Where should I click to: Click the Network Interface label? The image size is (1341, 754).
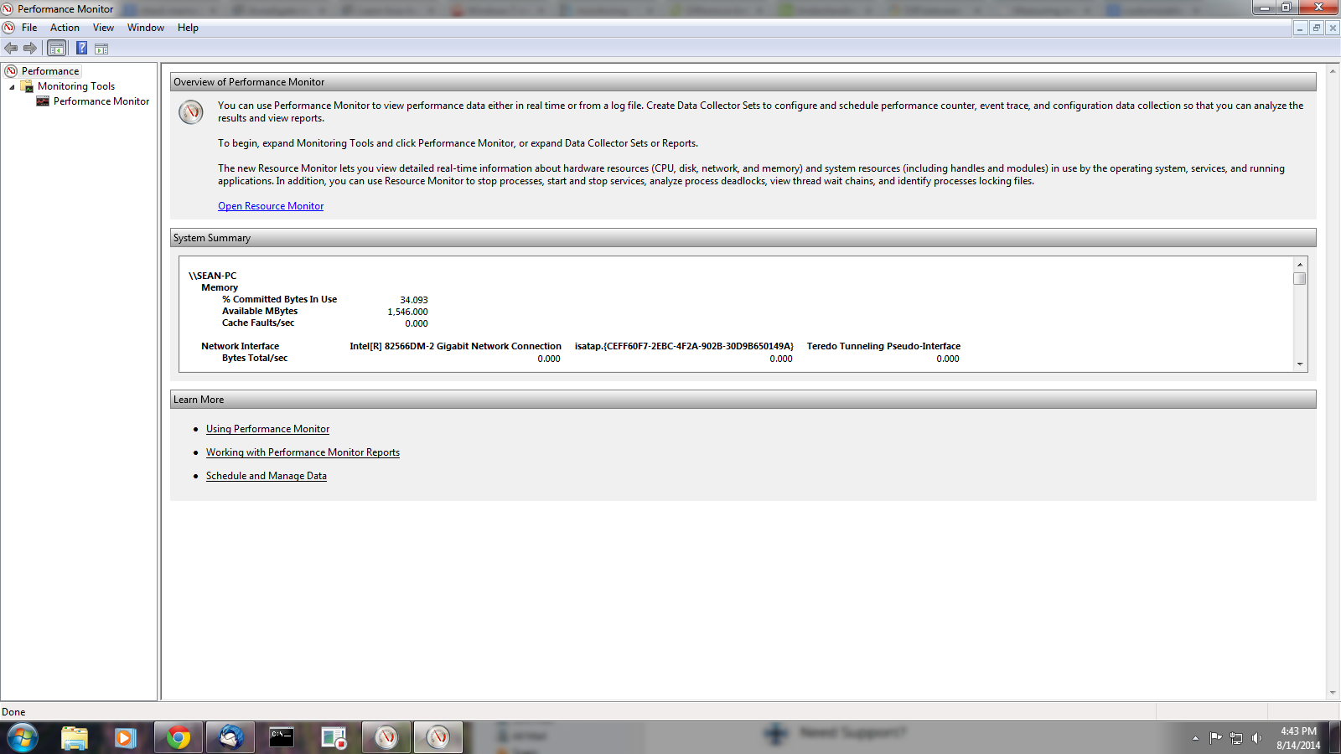tap(241, 346)
